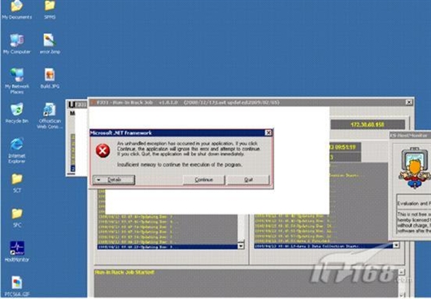Click Quit in the error dialog

coord(248,180)
